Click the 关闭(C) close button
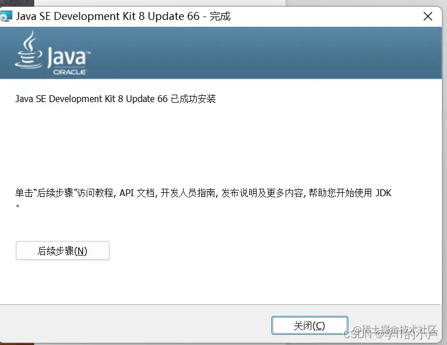The width and height of the screenshot is (447, 345). (x=310, y=325)
